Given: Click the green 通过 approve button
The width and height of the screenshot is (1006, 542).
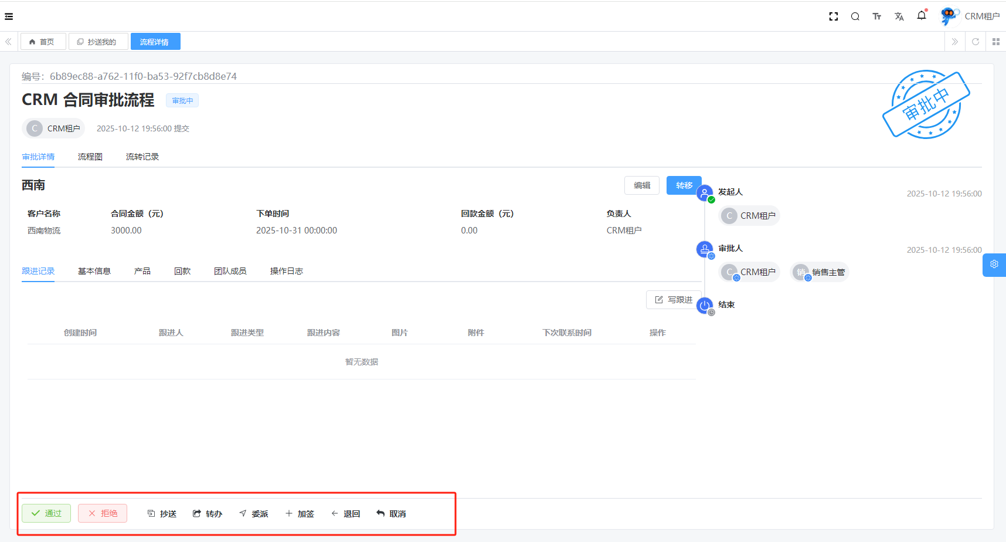Looking at the screenshot, I should [x=46, y=513].
